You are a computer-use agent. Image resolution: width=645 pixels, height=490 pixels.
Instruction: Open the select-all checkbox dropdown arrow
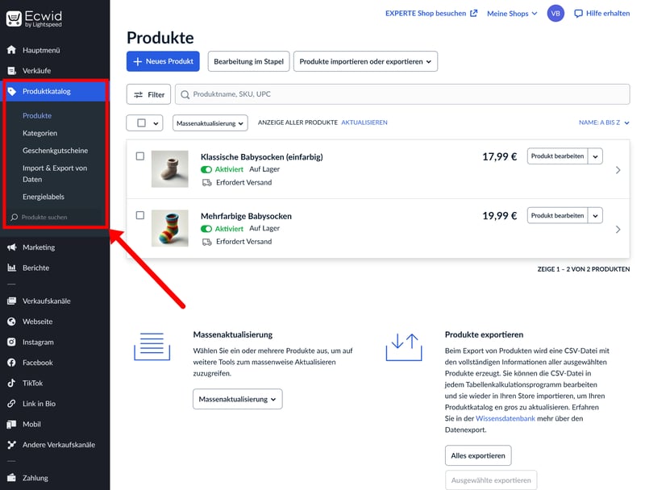pyautogui.click(x=156, y=123)
